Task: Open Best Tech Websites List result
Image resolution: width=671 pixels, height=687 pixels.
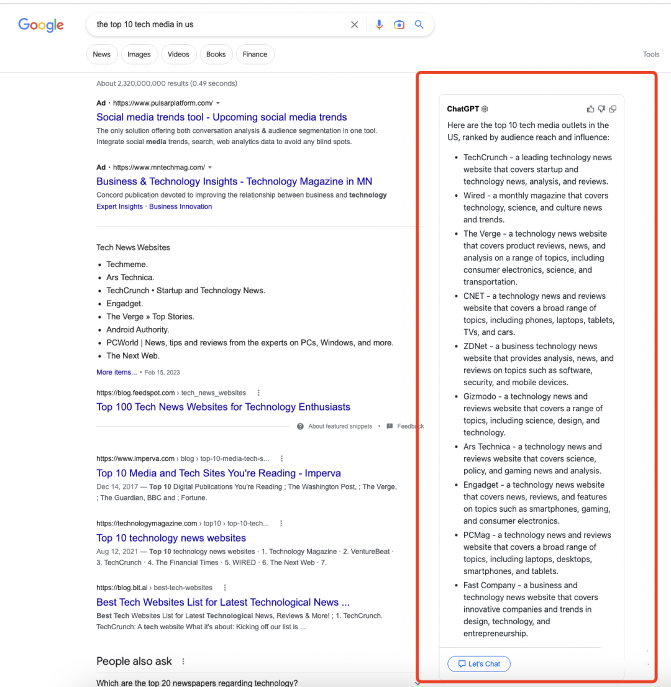Action: [x=223, y=603]
